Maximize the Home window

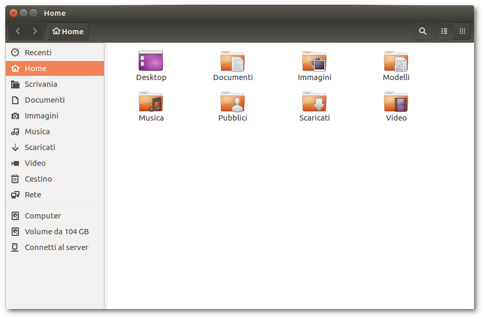tap(33, 13)
